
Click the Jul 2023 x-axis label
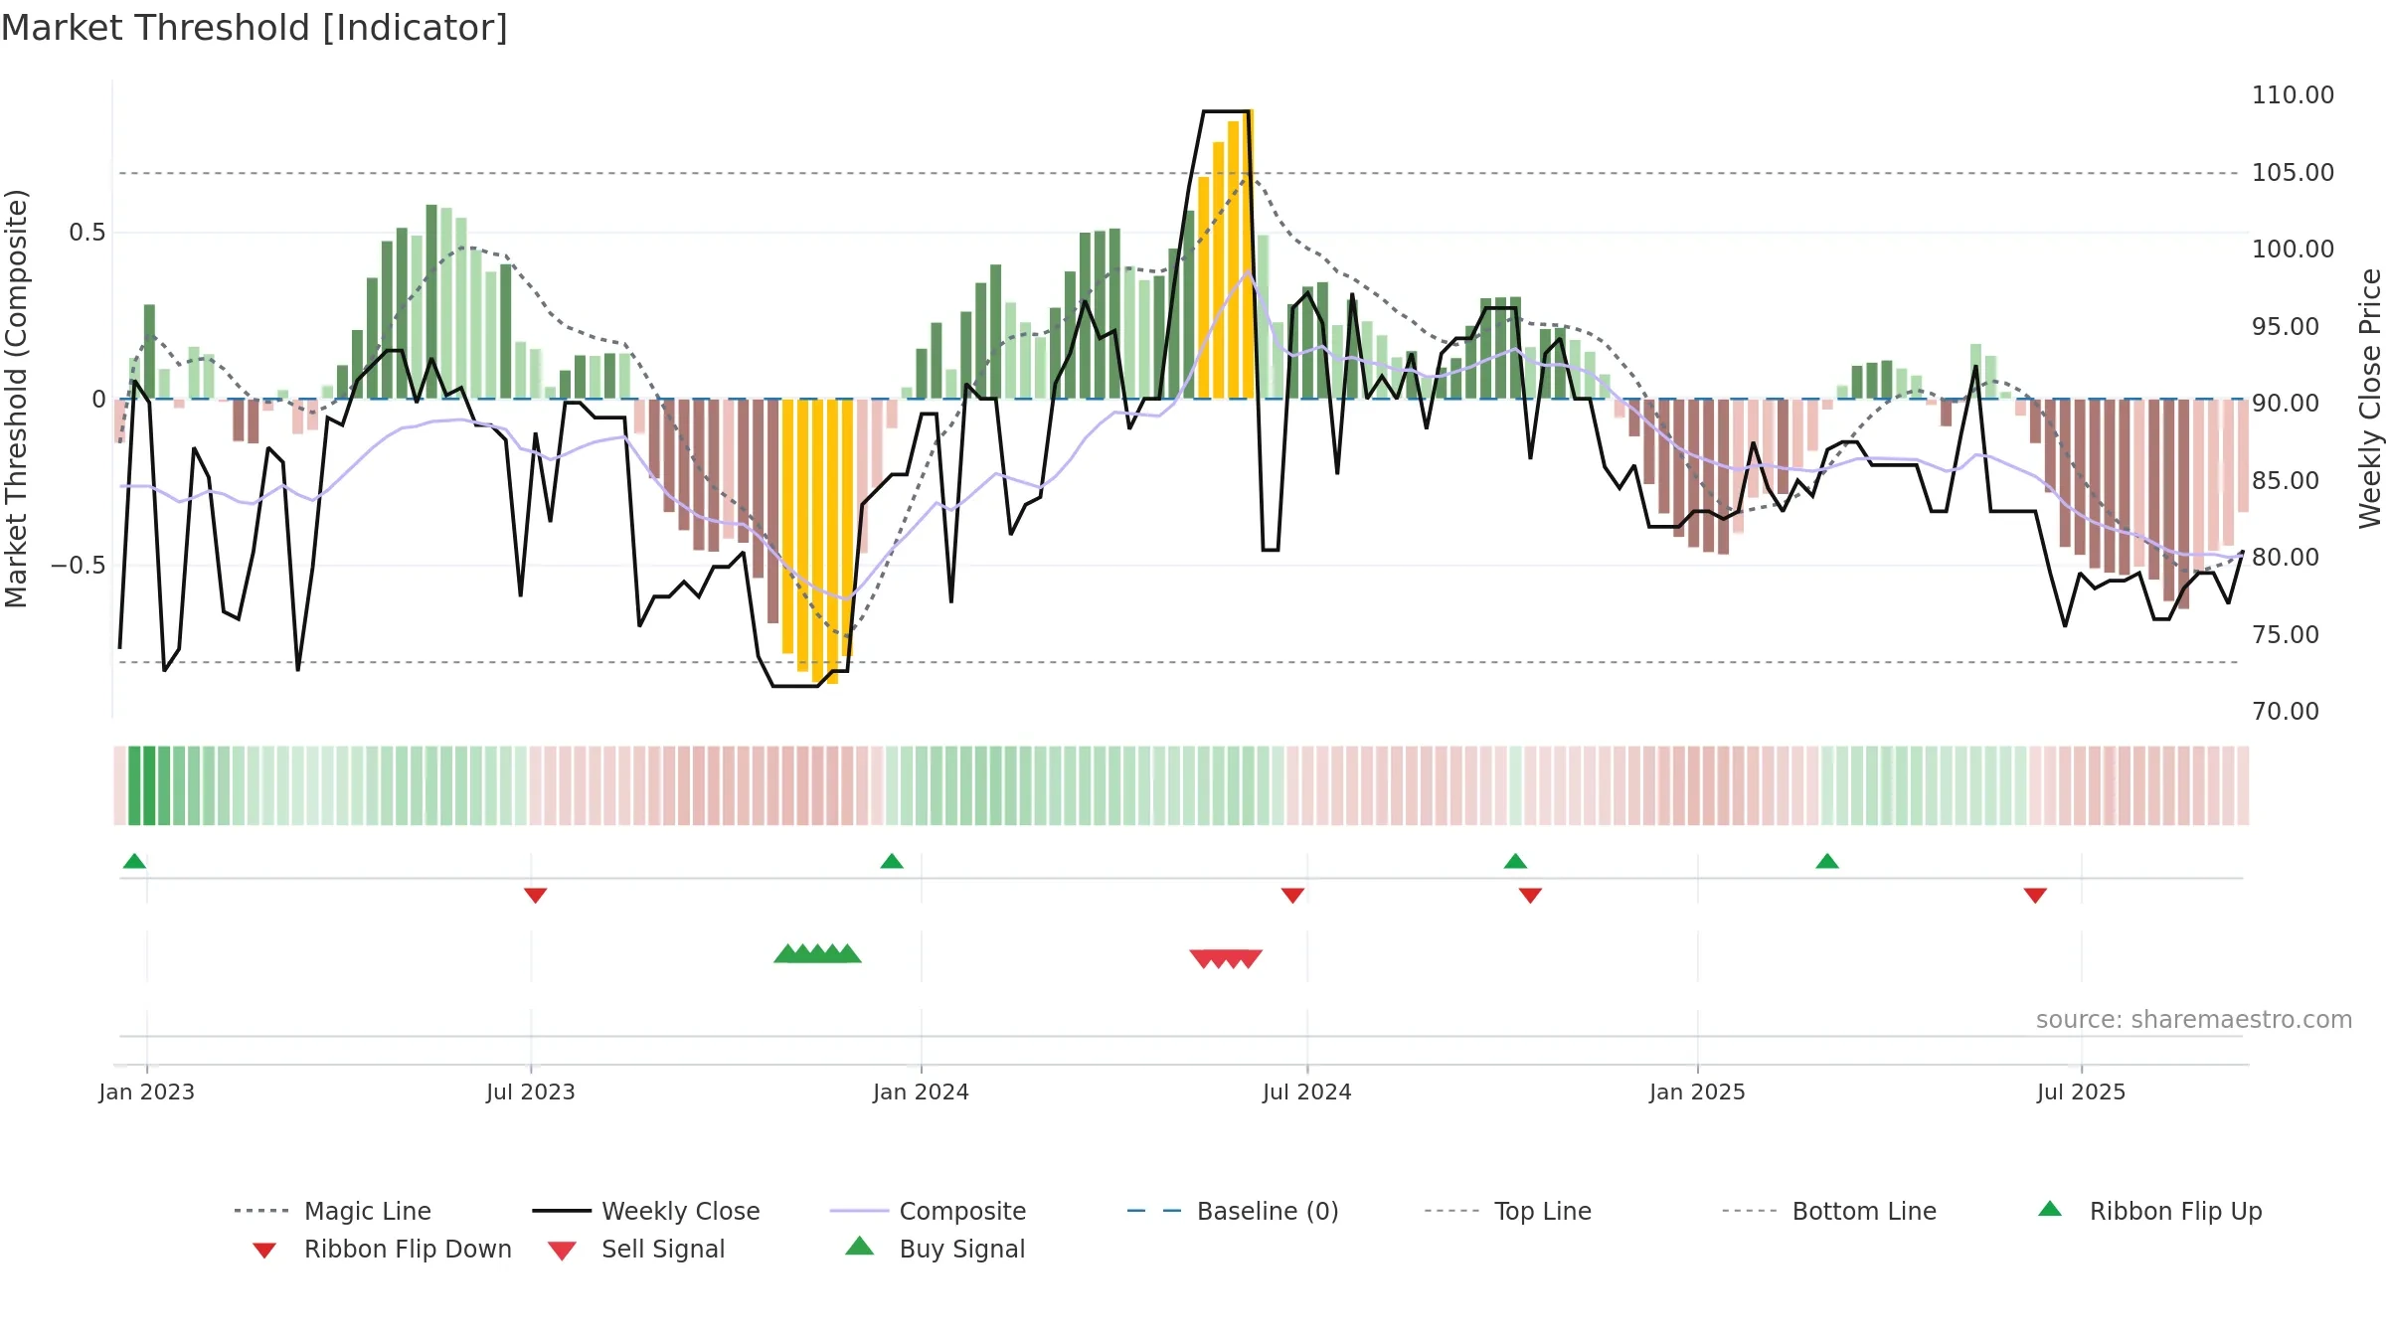[x=531, y=1091]
